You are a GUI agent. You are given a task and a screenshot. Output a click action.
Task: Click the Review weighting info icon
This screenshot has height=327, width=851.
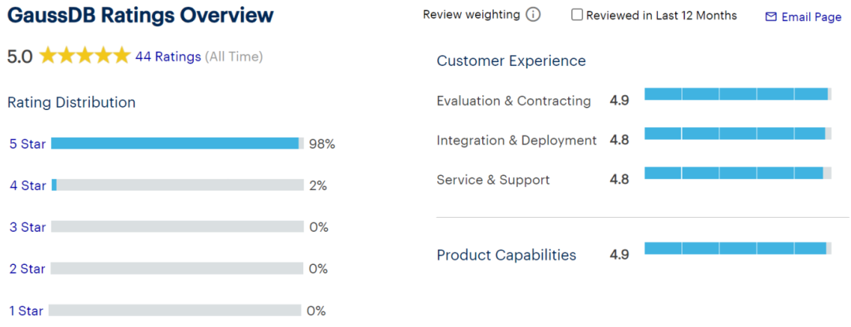[x=533, y=15]
